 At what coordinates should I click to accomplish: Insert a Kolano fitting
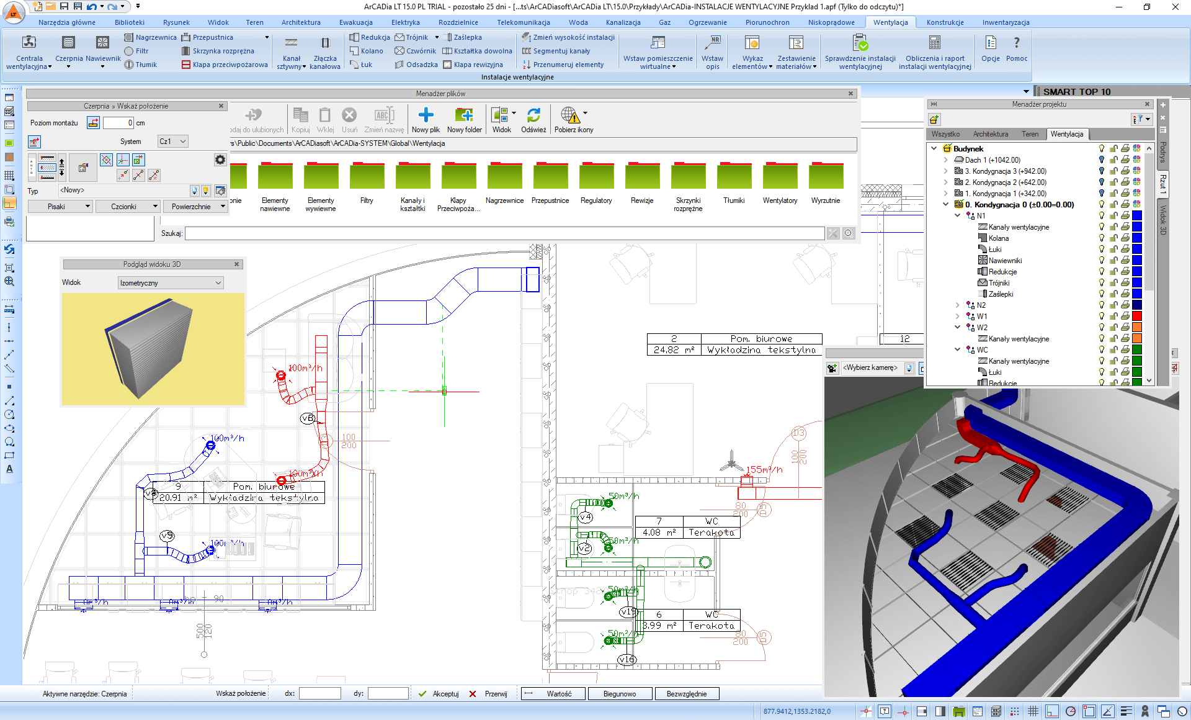[366, 51]
